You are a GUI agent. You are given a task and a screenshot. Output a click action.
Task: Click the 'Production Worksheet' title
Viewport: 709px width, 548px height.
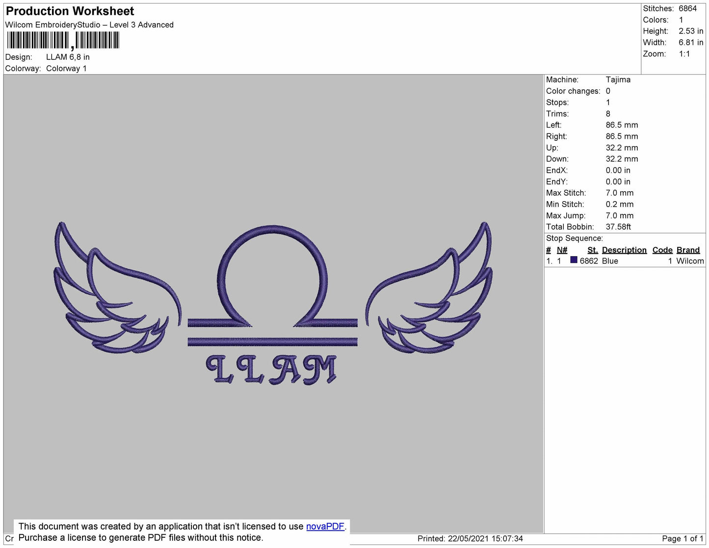click(x=70, y=11)
